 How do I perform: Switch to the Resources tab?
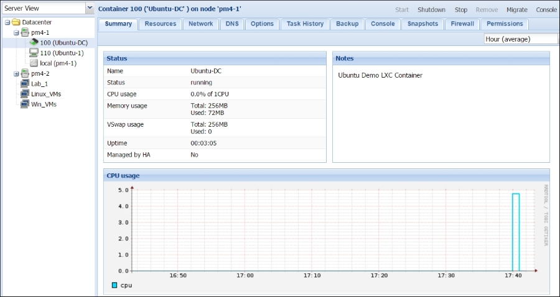point(161,24)
